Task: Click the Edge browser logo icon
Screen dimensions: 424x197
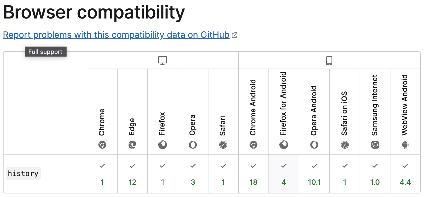Action: (132, 145)
